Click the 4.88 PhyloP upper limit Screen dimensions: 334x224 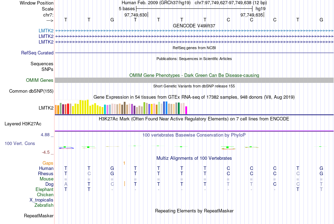tap(45, 135)
